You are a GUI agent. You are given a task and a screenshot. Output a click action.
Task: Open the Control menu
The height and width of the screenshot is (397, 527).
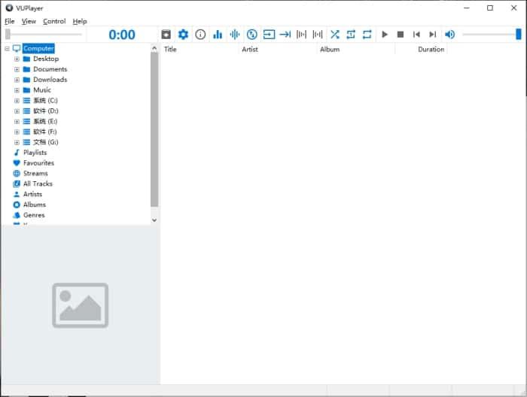tap(54, 22)
